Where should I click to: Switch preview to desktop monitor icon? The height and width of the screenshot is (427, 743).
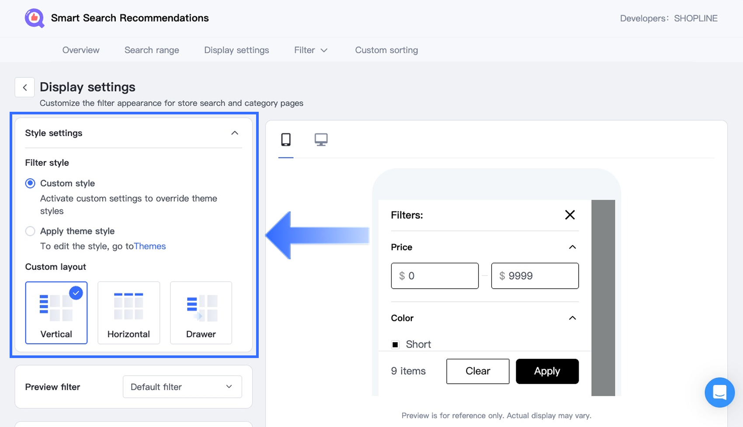coord(321,140)
